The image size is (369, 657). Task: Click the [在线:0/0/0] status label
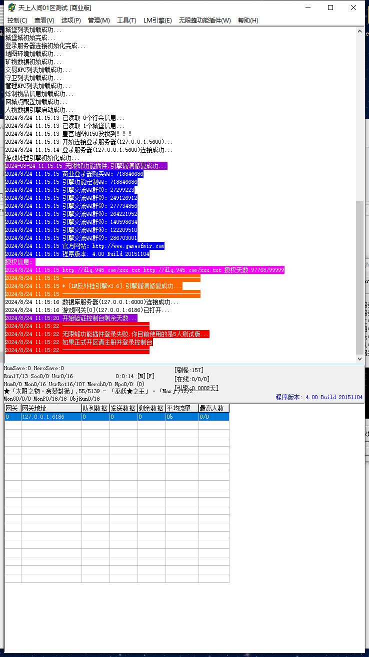click(192, 379)
